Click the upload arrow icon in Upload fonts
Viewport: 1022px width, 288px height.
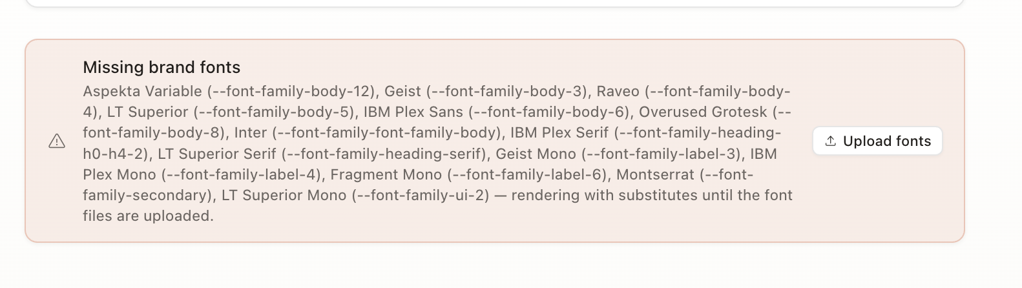[x=831, y=141]
